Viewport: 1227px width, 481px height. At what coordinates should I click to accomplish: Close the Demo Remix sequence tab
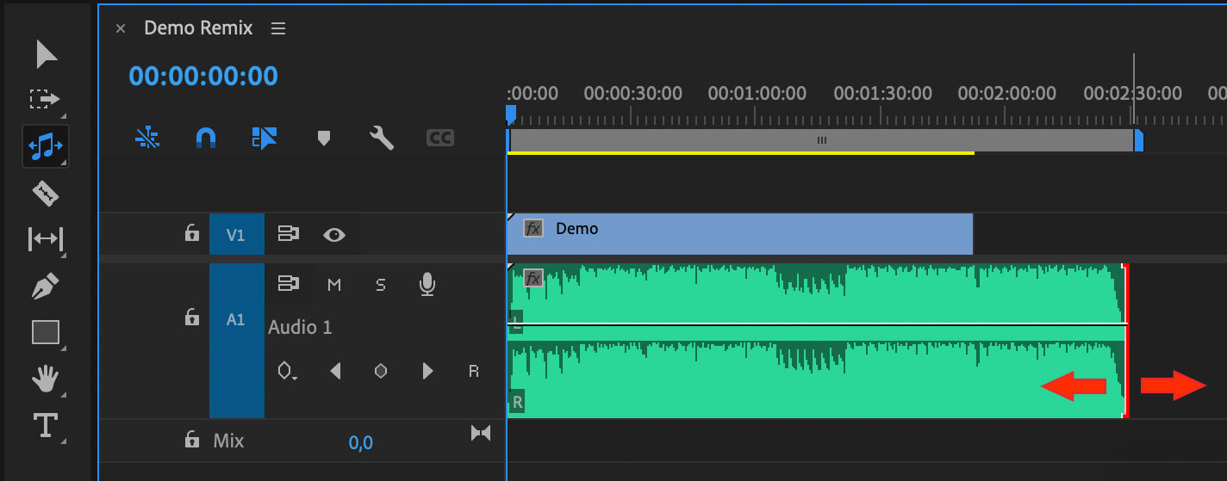(x=121, y=28)
